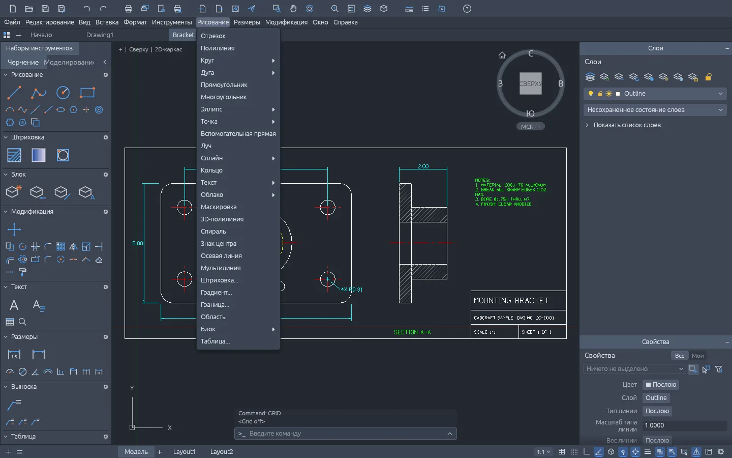The image size is (732, 458).
Task: Click the МСК coordinate system button
Action: point(530,127)
